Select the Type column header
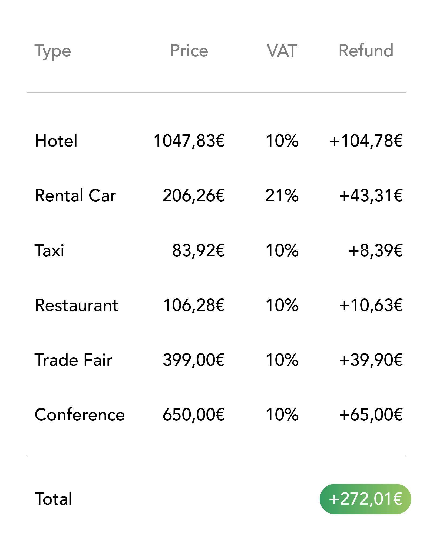Image resolution: width=433 pixels, height=542 pixels. [x=53, y=51]
